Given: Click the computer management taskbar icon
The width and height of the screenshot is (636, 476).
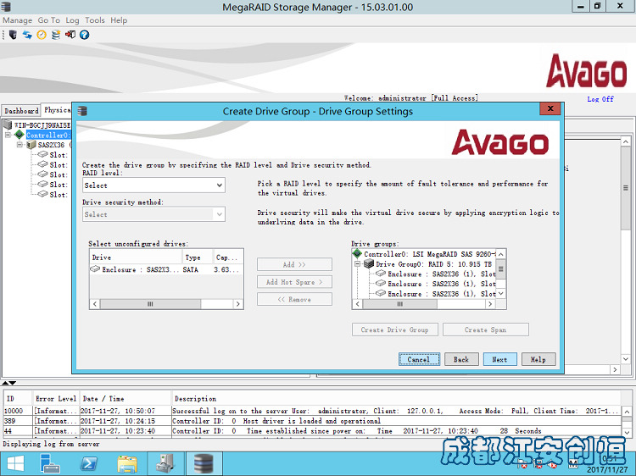Looking at the screenshot, I should [165, 463].
